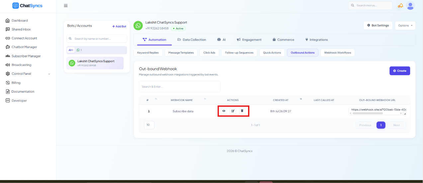Select the All 1 filter
The height and width of the screenshot is (183, 423).
[x=71, y=50]
